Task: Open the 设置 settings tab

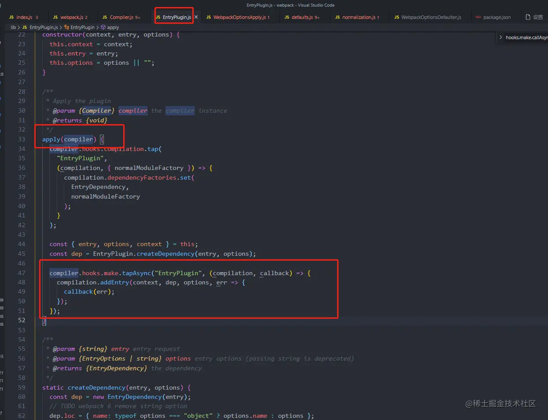Action: tap(538, 17)
